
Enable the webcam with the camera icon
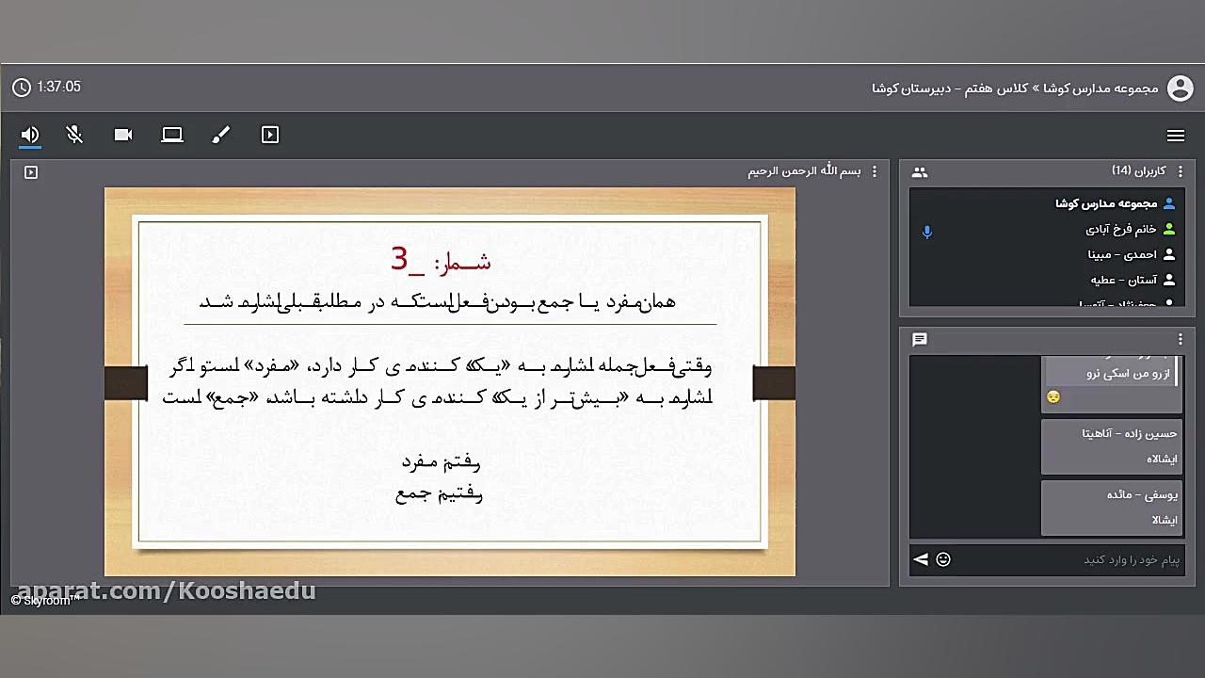[123, 135]
